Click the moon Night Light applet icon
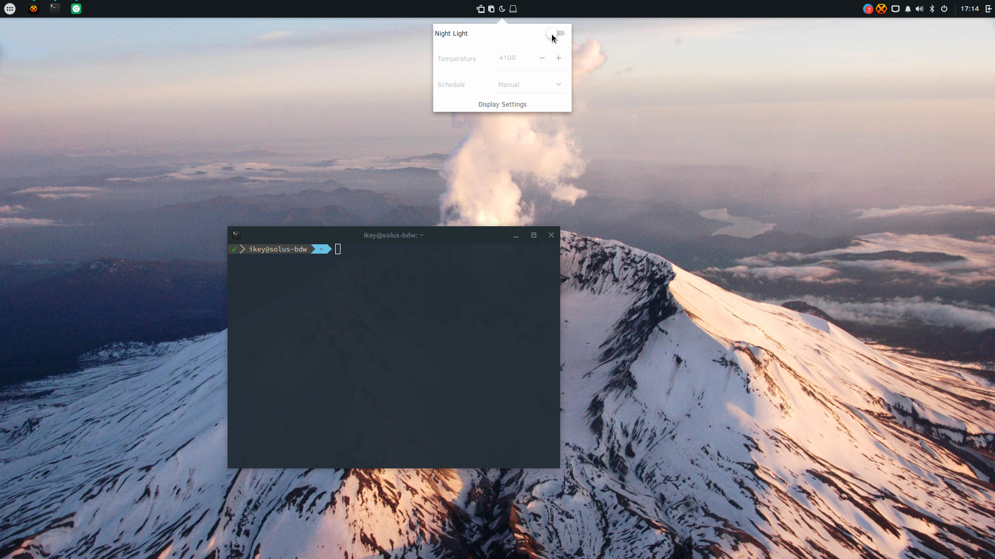The image size is (995, 559). click(502, 9)
